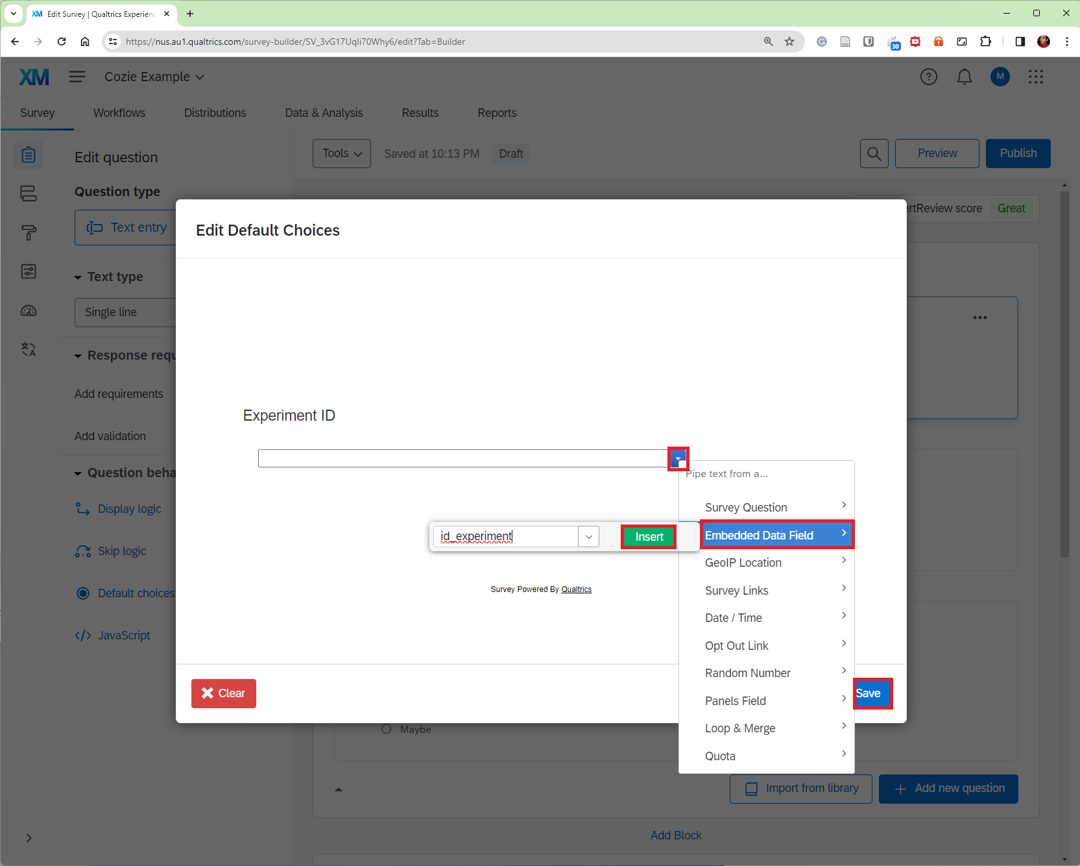Open the Help question mark icon
The image size is (1080, 866).
928,77
